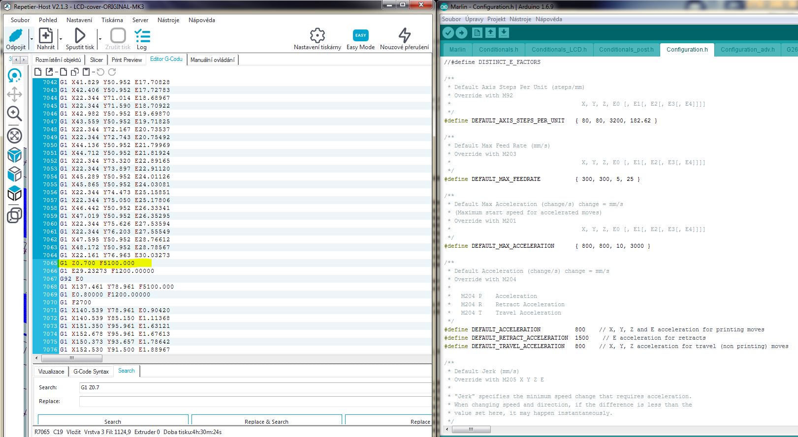
Task: Click the Arduino Upload arrow button
Action: click(461, 32)
